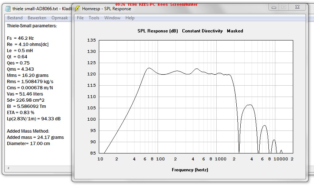The height and width of the screenshot is (187, 314).
Task: Open Opmaak menu in Notepad window
Action: pos(60,18)
